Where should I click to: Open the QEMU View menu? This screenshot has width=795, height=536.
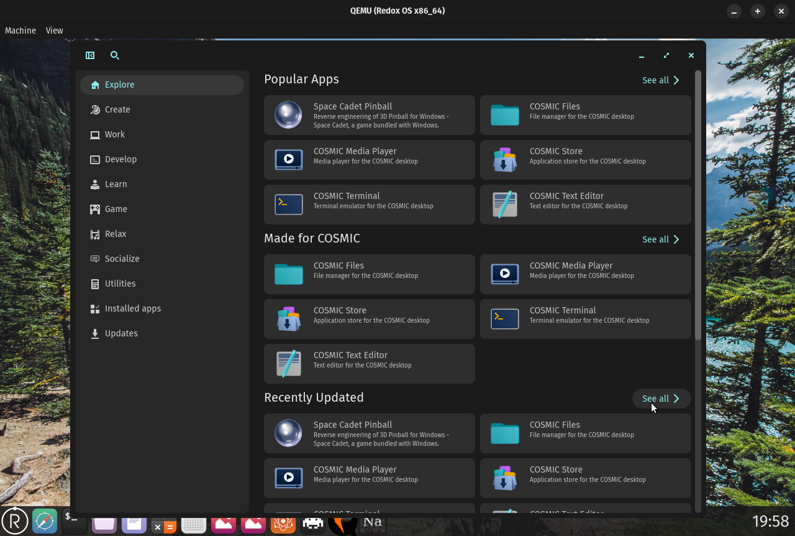[x=54, y=30]
